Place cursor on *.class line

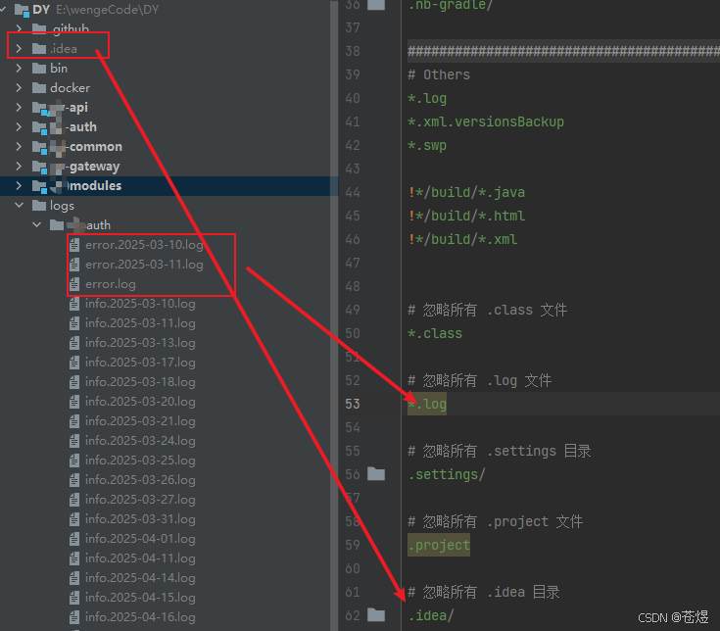point(435,333)
